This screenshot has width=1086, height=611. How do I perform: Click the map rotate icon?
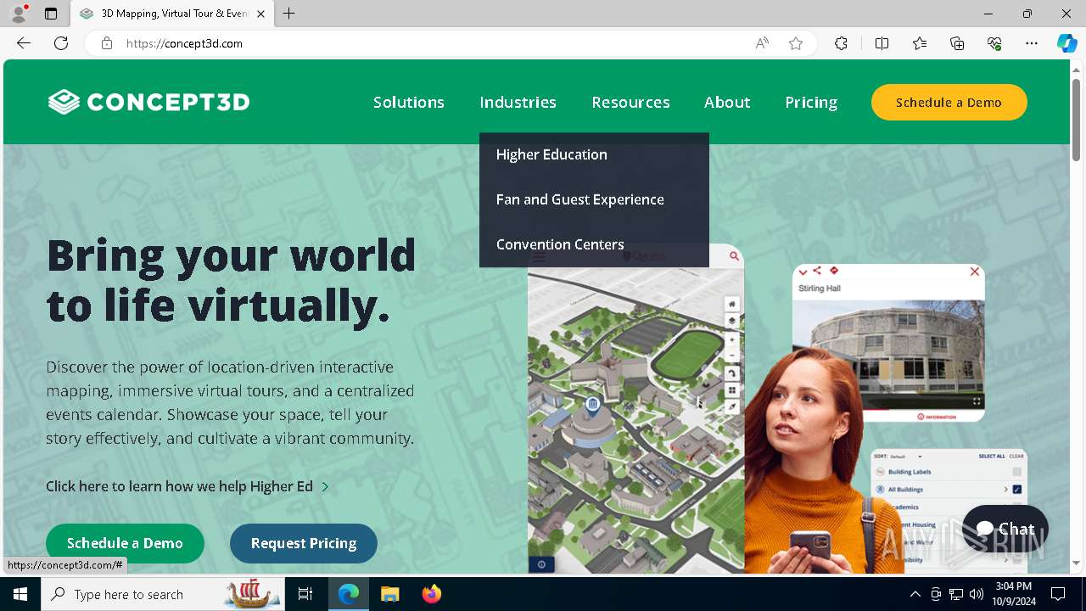click(731, 373)
